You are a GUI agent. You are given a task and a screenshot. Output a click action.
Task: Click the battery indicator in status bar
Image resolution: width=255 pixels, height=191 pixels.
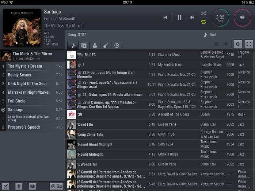pos(251,2)
